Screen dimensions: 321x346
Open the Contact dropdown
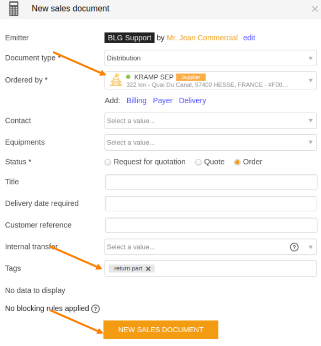(x=211, y=121)
